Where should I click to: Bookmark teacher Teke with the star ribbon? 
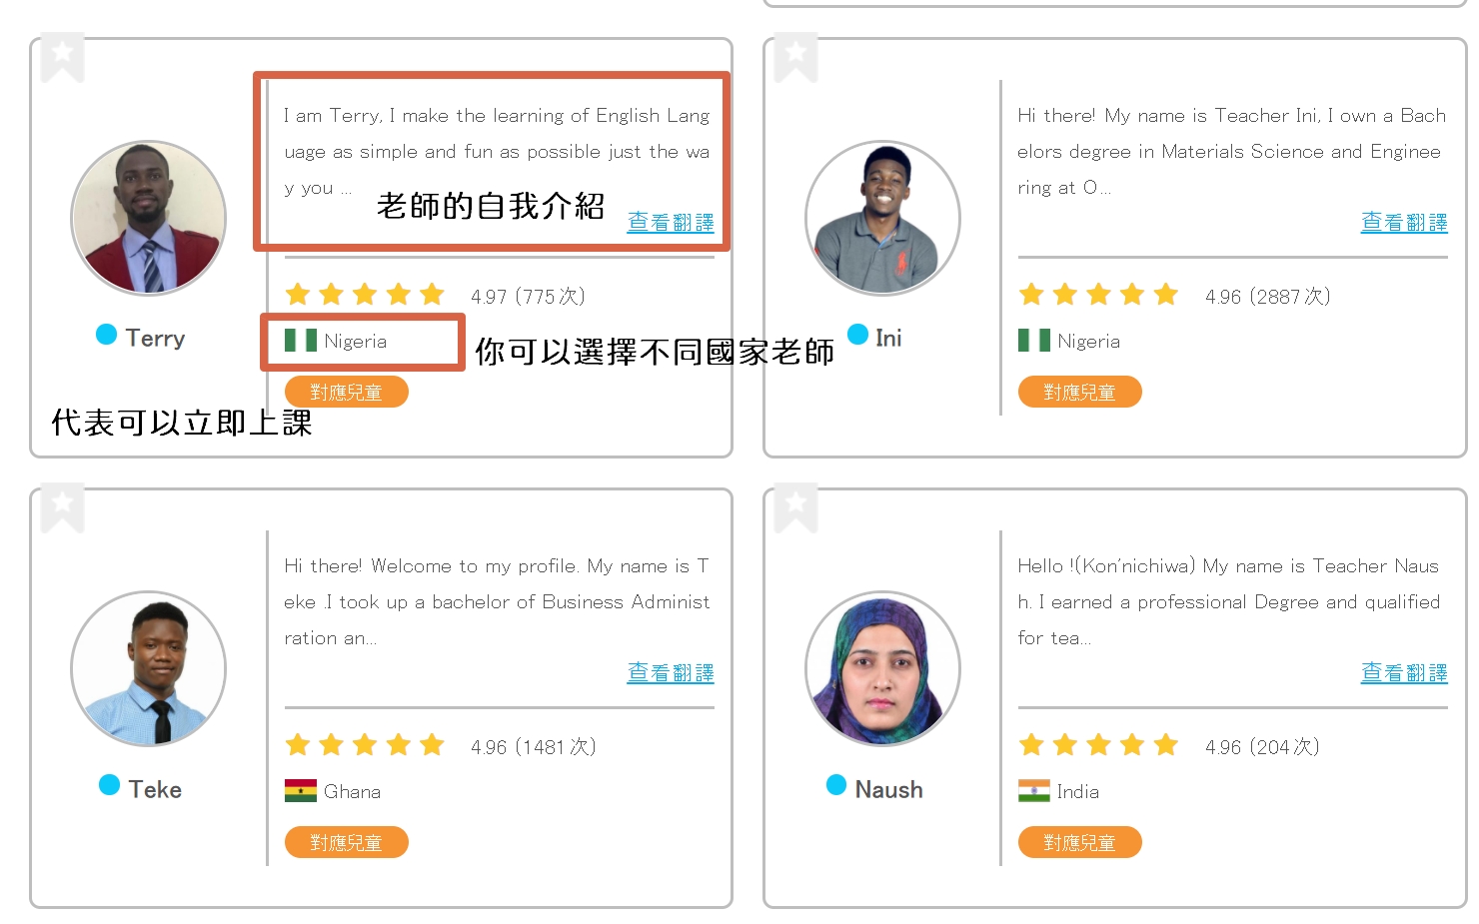(62, 508)
